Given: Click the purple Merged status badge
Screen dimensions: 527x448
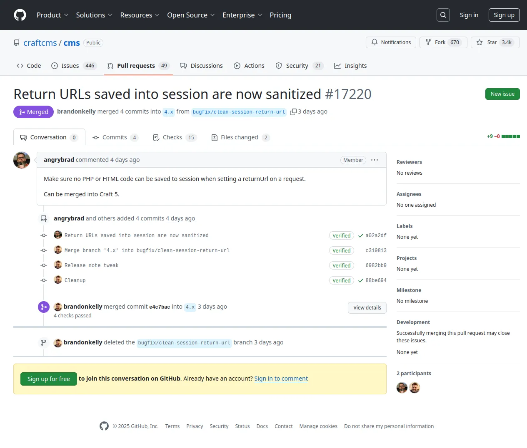Looking at the screenshot, I should click(x=33, y=112).
